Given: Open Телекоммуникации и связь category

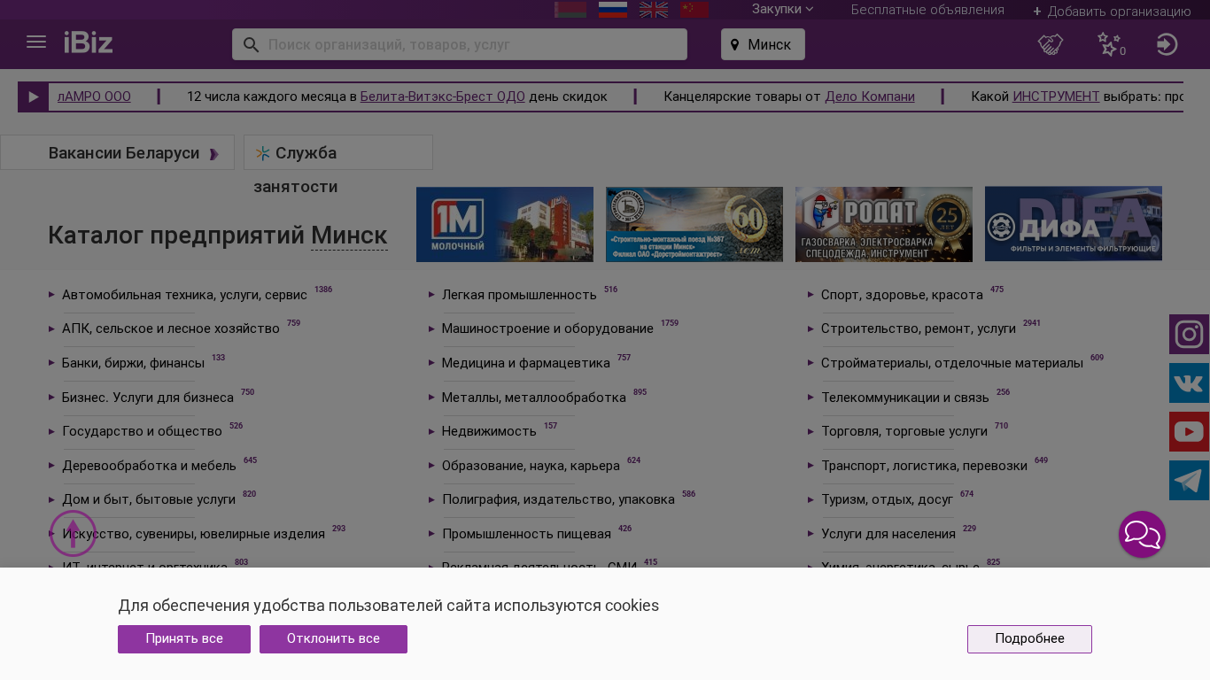Looking at the screenshot, I should tap(905, 398).
